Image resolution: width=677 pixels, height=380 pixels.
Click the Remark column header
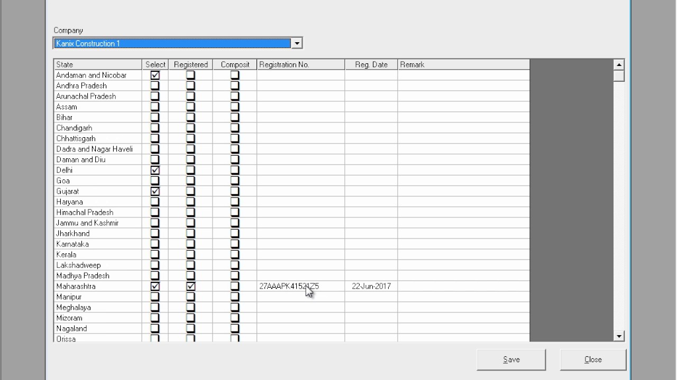pos(464,64)
